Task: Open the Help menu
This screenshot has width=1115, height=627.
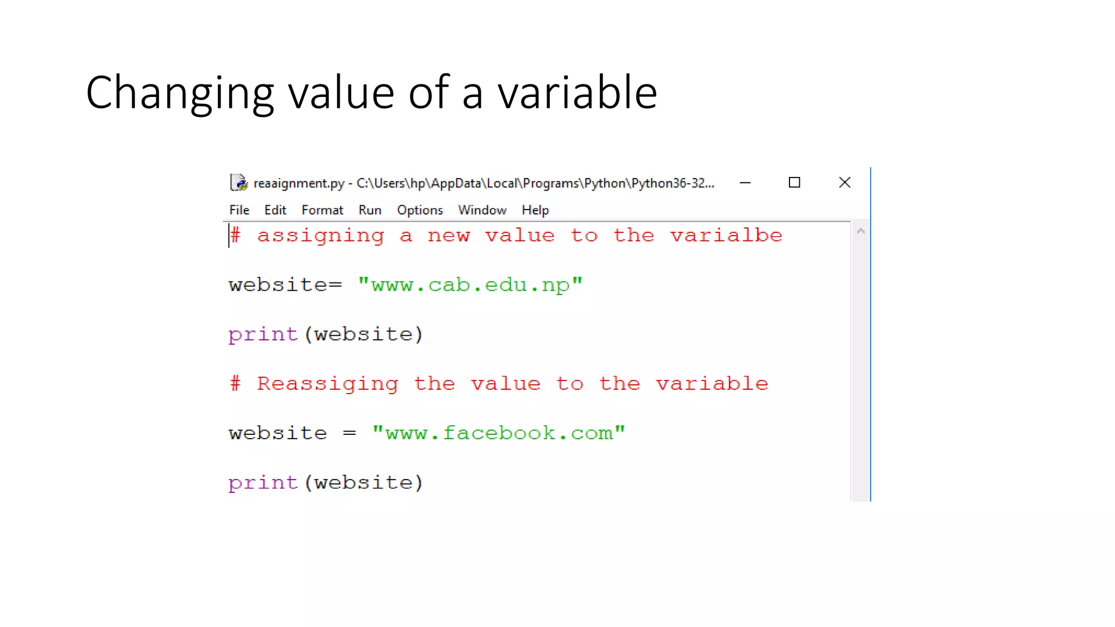Action: point(535,210)
